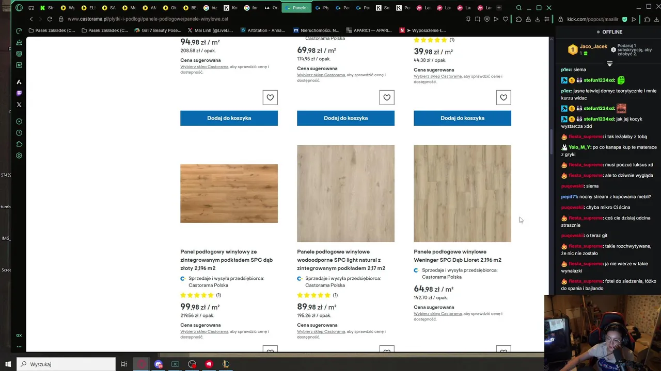Add 39,98 zł product to wishlist heart
Viewport: 661px width, 371px height.
[x=503, y=97]
